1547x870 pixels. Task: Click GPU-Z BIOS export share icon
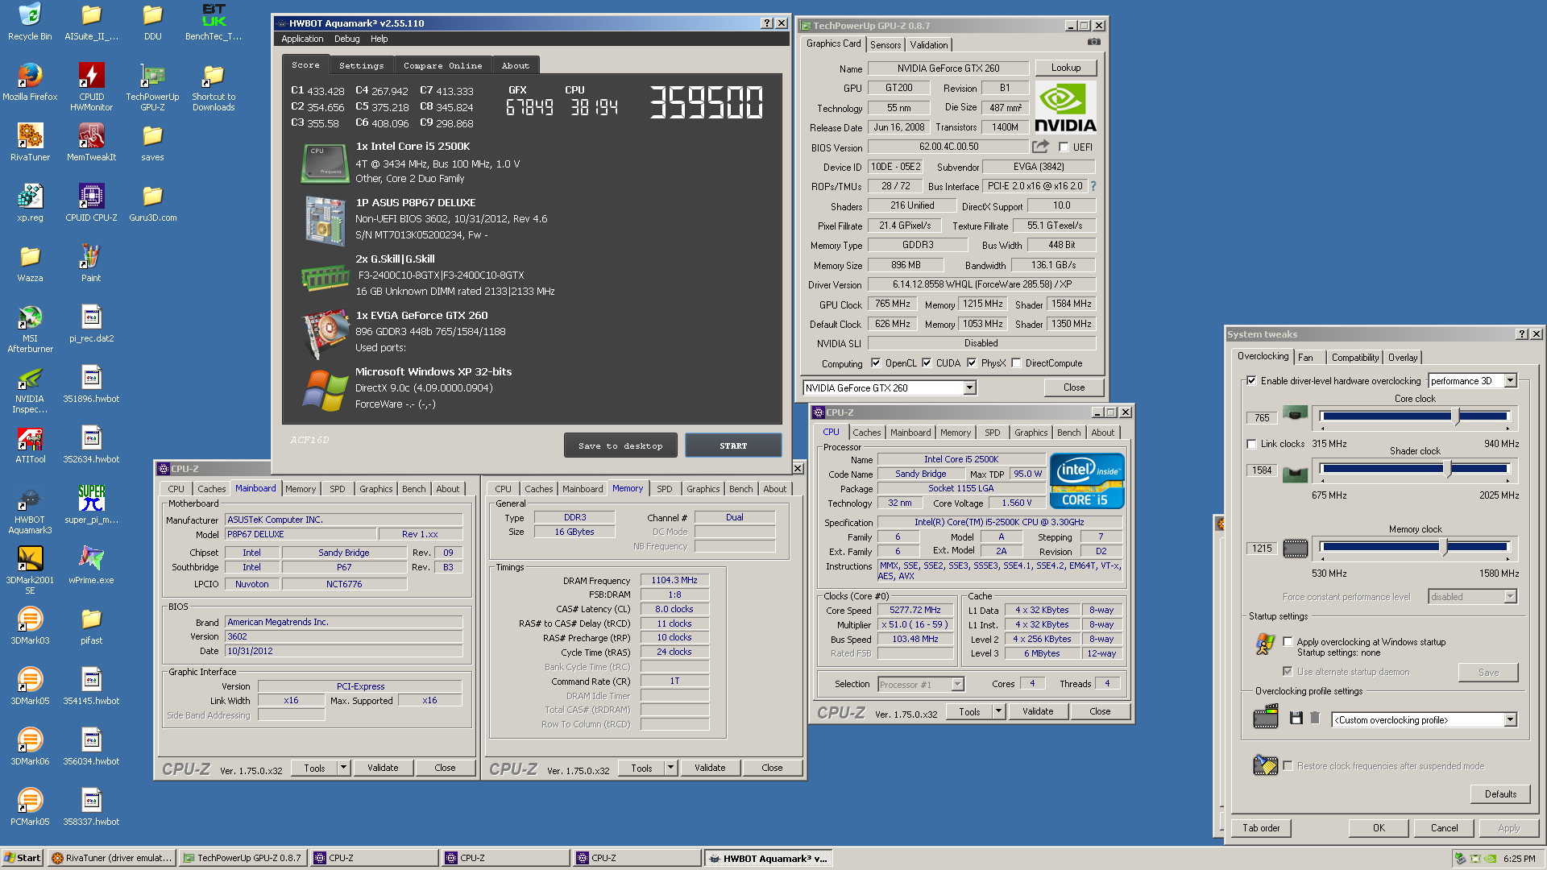click(x=1040, y=147)
